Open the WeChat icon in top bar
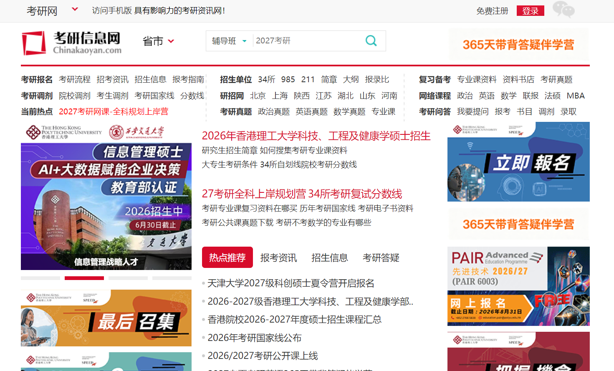The width and height of the screenshot is (614, 371). click(563, 9)
